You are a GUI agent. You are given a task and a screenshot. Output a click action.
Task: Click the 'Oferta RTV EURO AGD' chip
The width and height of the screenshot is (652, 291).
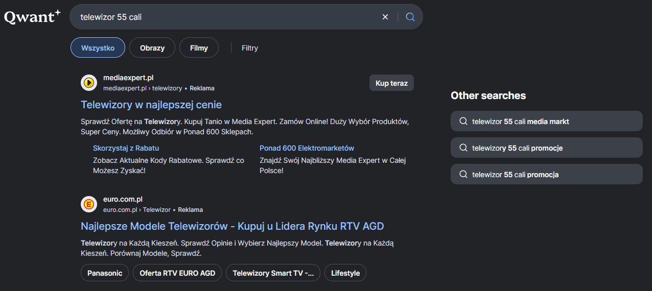pyautogui.click(x=177, y=273)
